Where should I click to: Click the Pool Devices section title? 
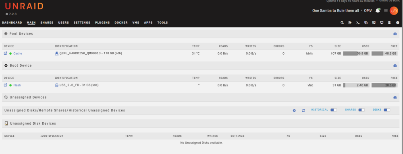[21, 34]
